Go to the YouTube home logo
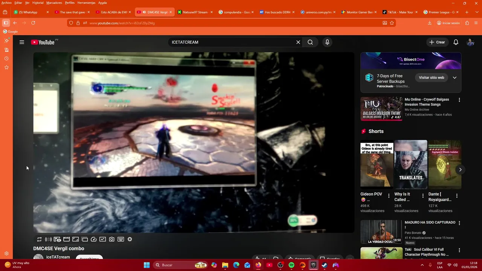The width and height of the screenshot is (482, 271). pos(43,42)
